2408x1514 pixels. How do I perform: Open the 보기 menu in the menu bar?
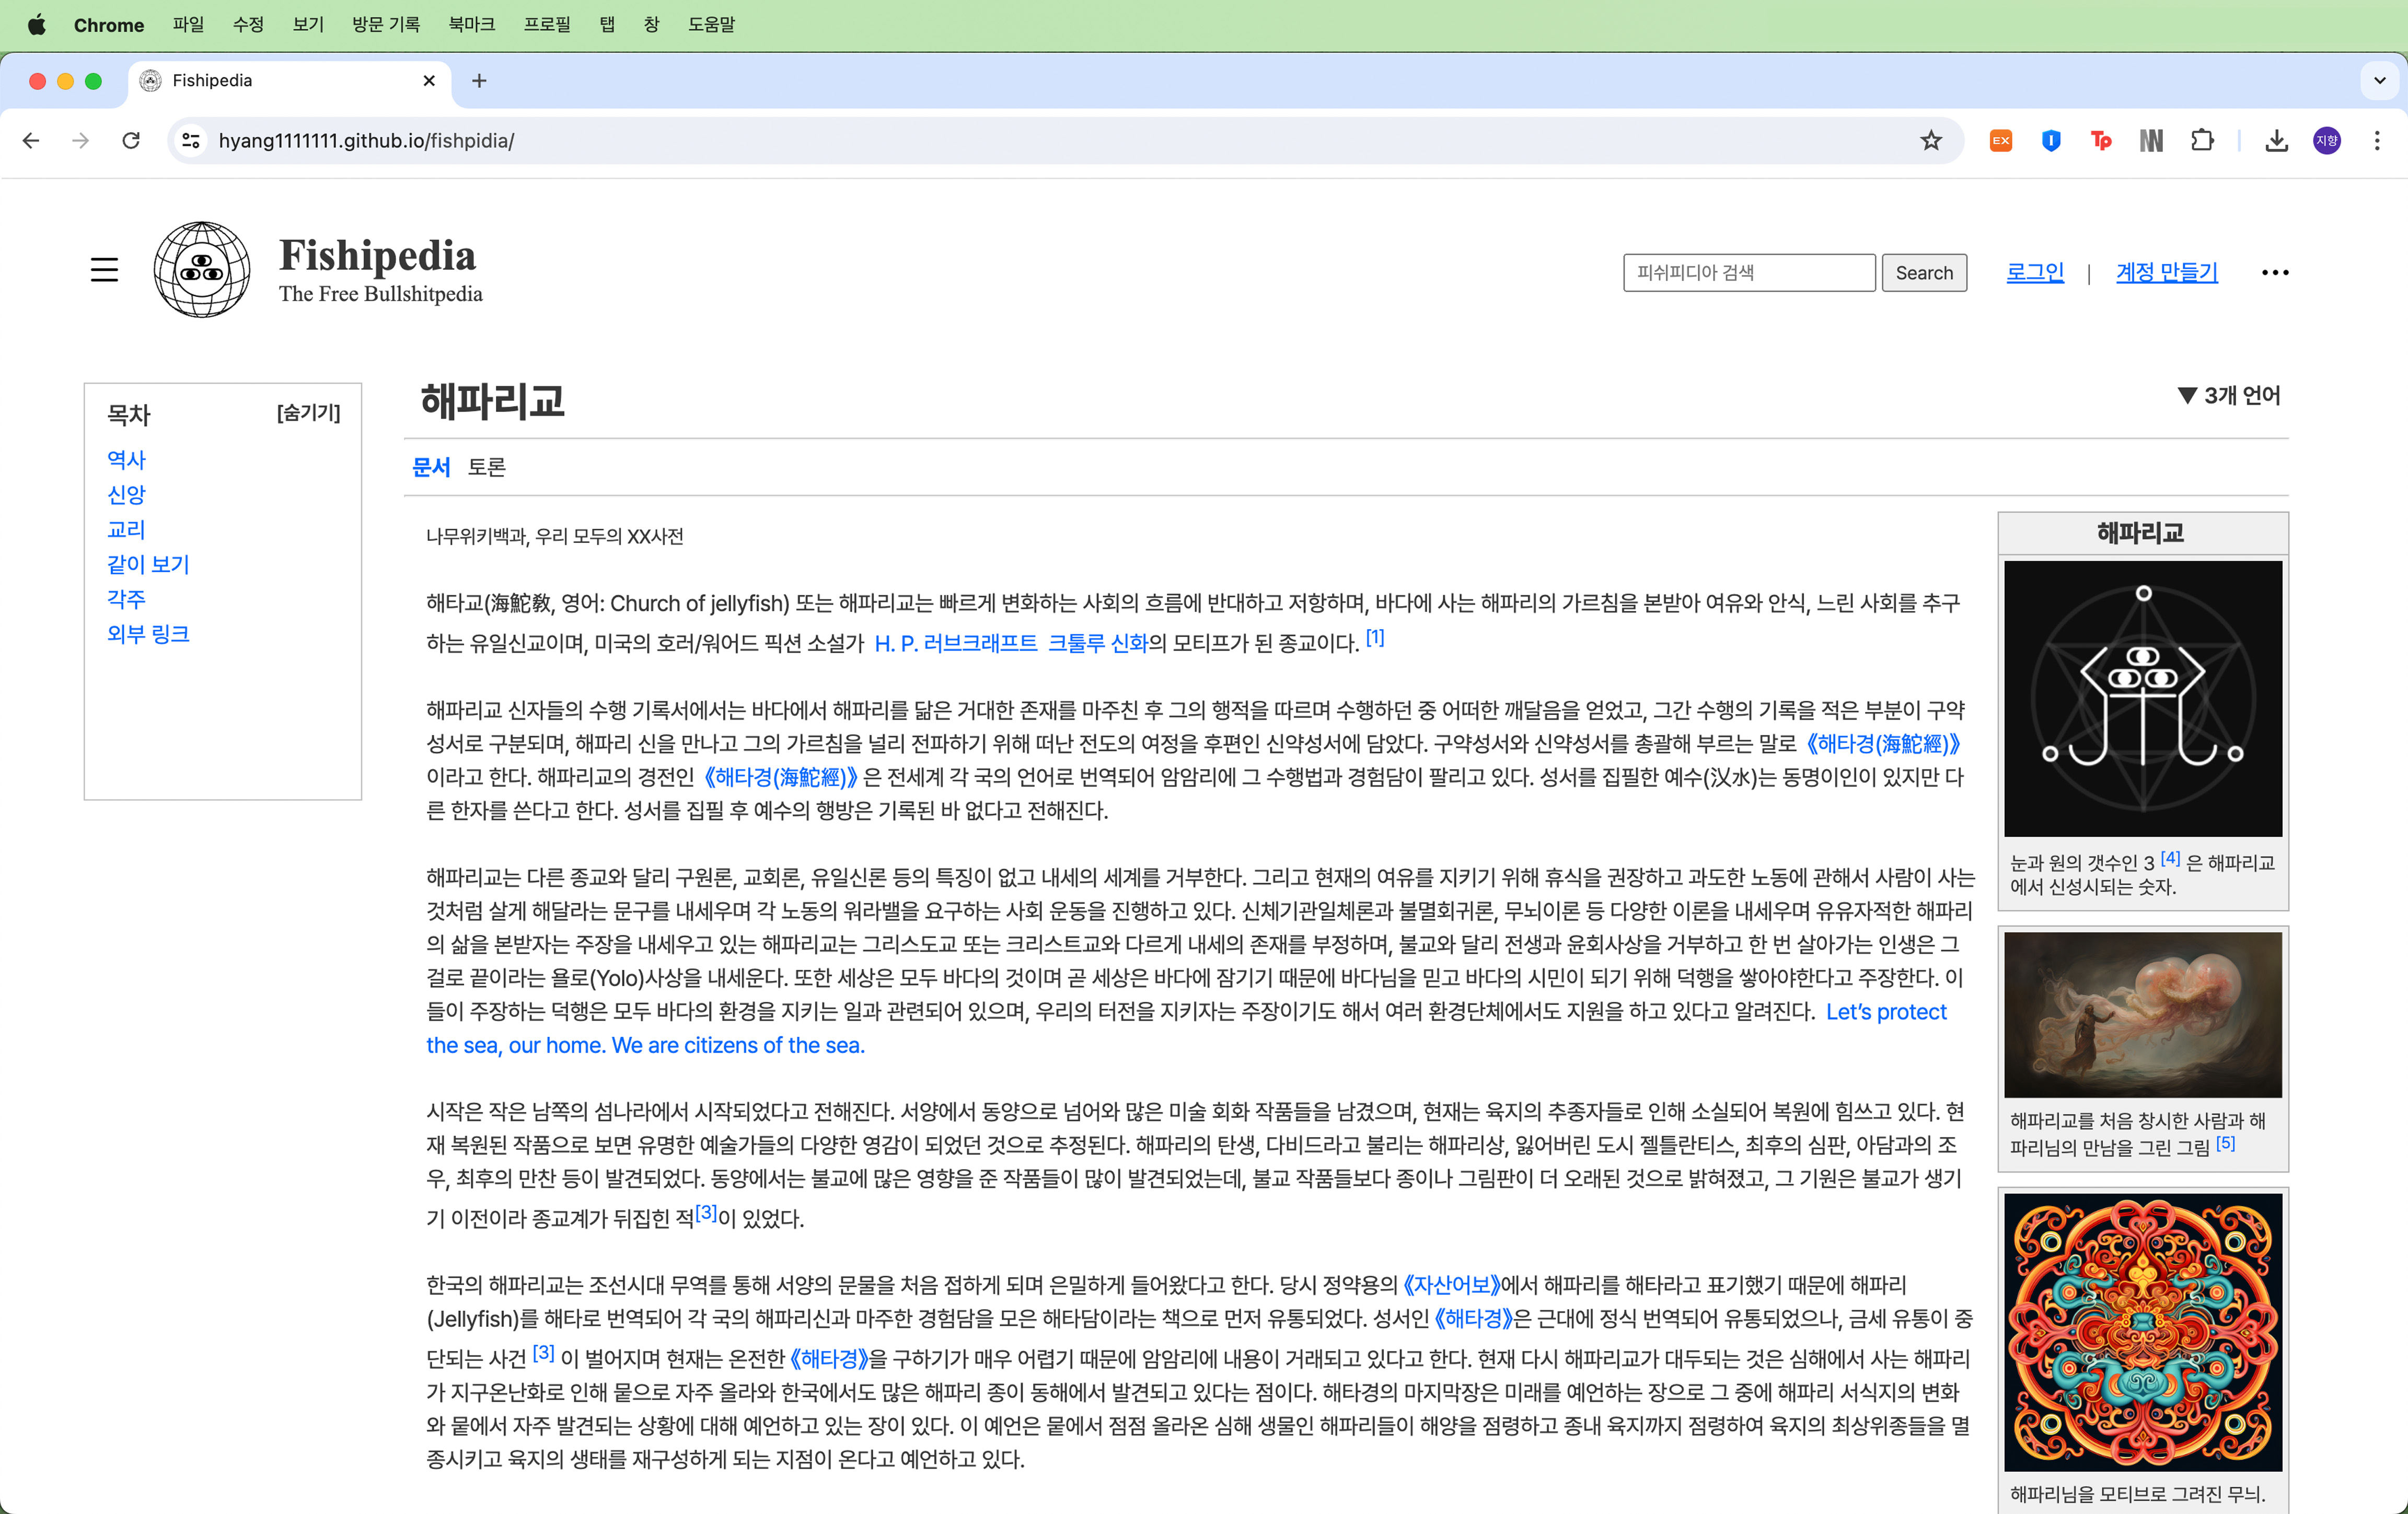(308, 25)
